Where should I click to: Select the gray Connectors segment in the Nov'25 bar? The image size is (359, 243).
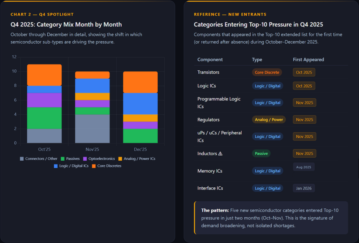pos(92,129)
